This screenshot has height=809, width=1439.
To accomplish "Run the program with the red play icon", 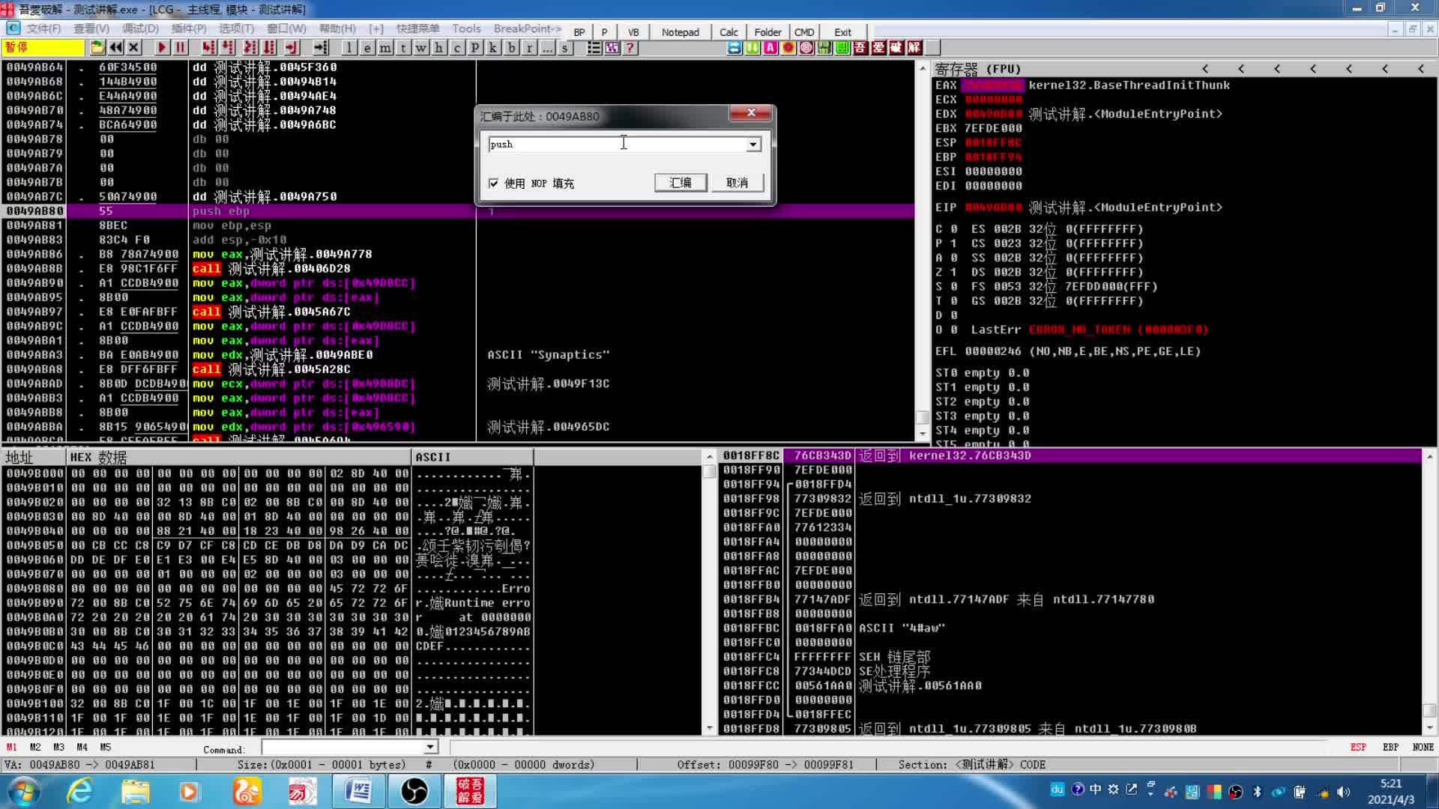I will (x=162, y=48).
